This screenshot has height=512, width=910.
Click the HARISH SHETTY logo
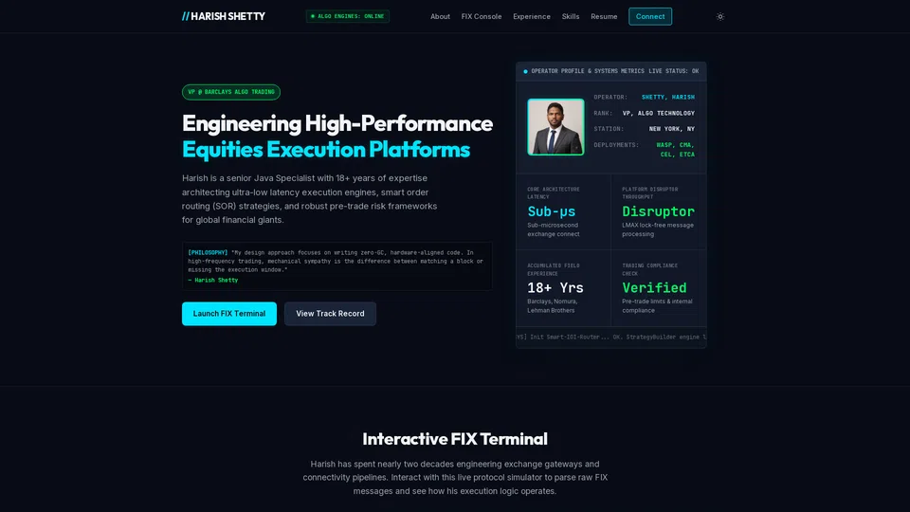224,16
